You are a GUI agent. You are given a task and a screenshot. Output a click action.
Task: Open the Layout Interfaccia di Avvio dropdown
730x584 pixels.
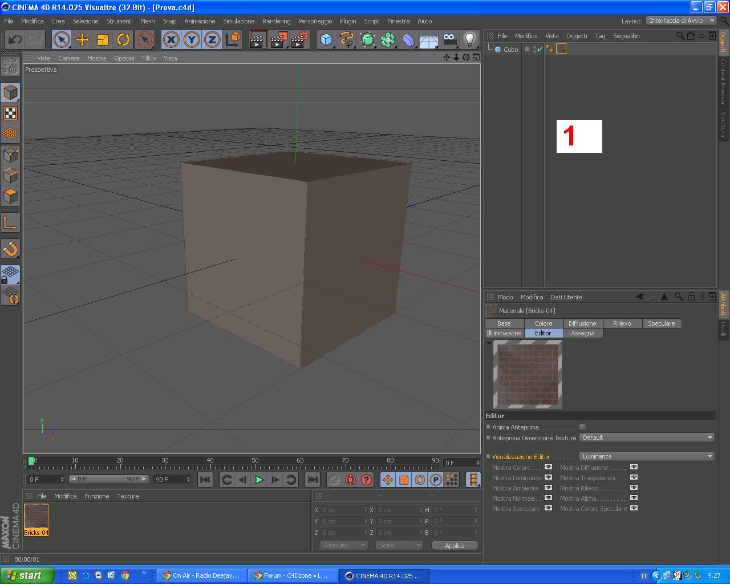click(682, 21)
